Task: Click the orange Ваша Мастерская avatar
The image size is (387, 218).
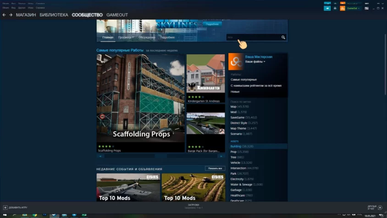Action: click(x=236, y=61)
